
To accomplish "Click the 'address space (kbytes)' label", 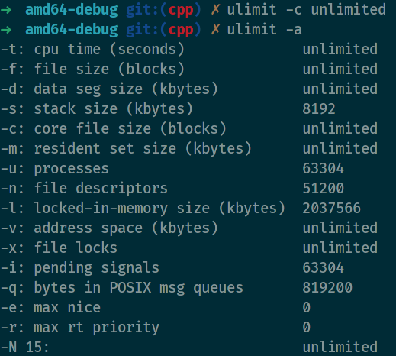I will [126, 228].
